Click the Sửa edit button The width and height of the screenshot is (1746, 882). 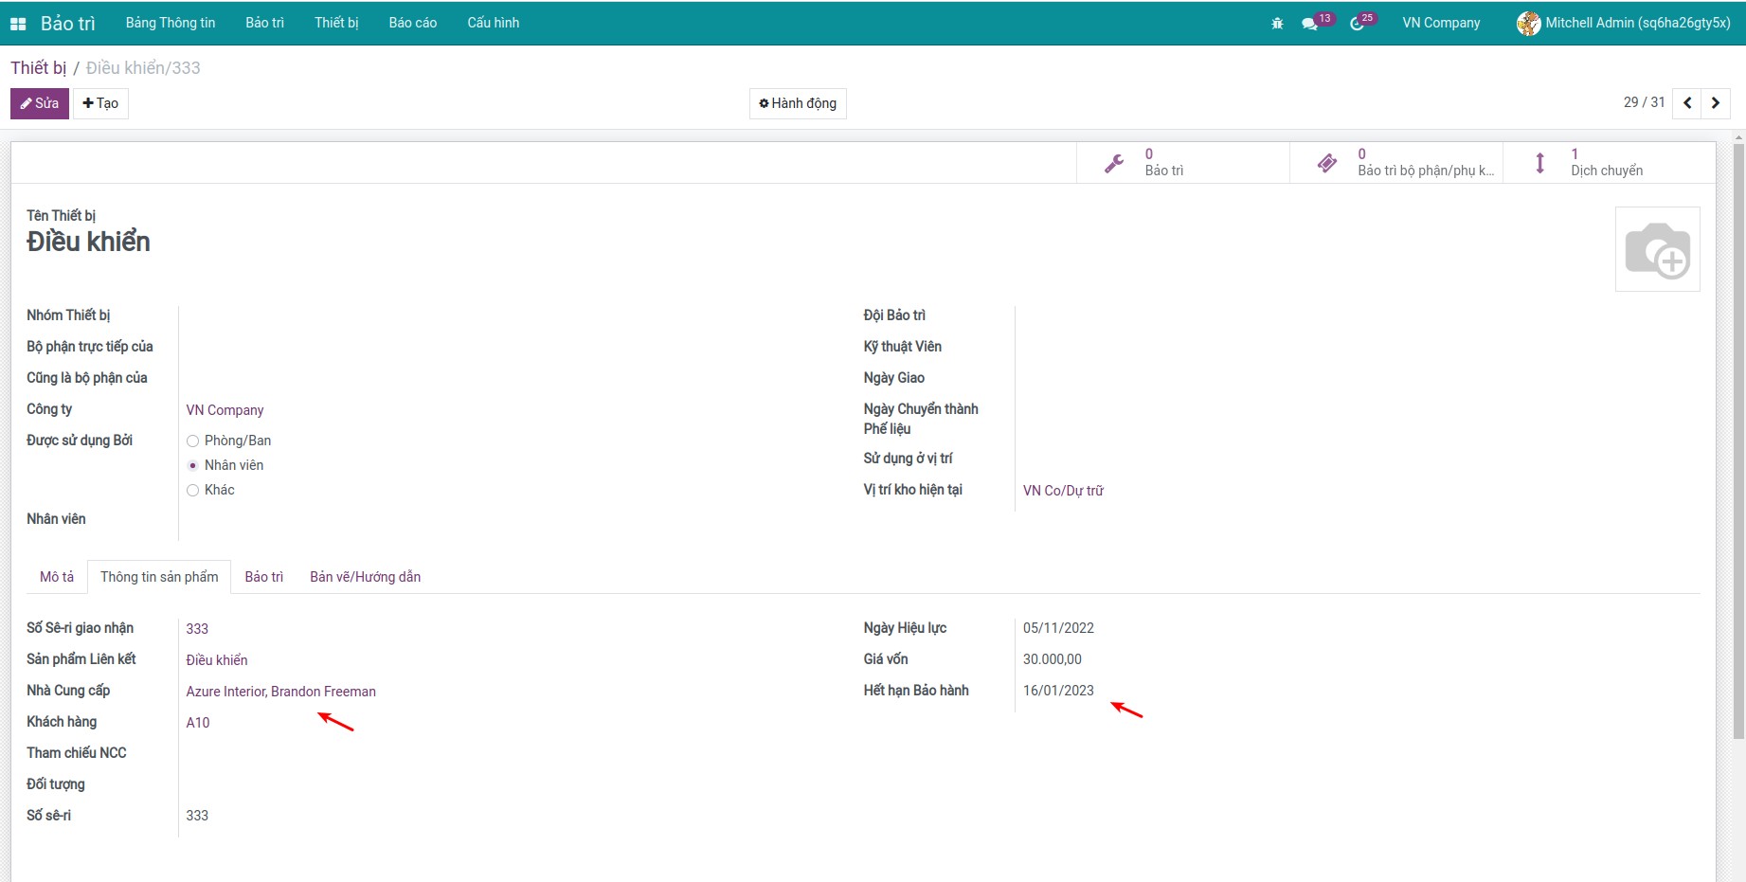[x=40, y=103]
